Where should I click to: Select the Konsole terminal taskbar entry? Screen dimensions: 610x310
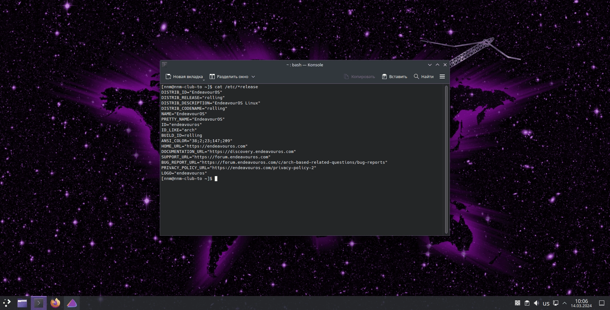[x=39, y=303]
